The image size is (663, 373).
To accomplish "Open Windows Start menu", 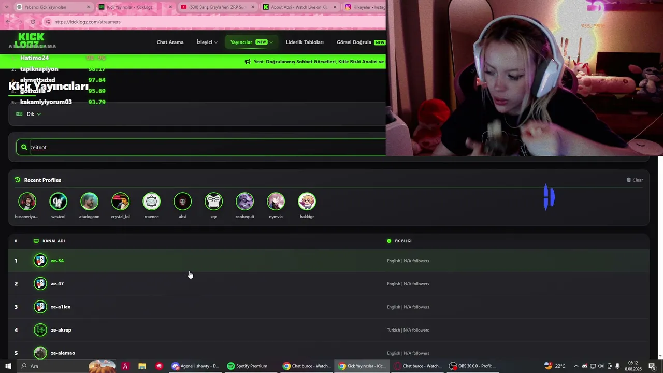I will point(8,366).
